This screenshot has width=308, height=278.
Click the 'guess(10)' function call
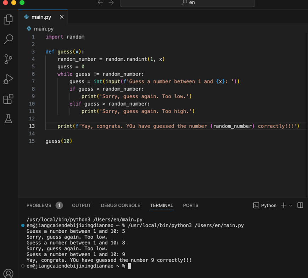(x=59, y=141)
